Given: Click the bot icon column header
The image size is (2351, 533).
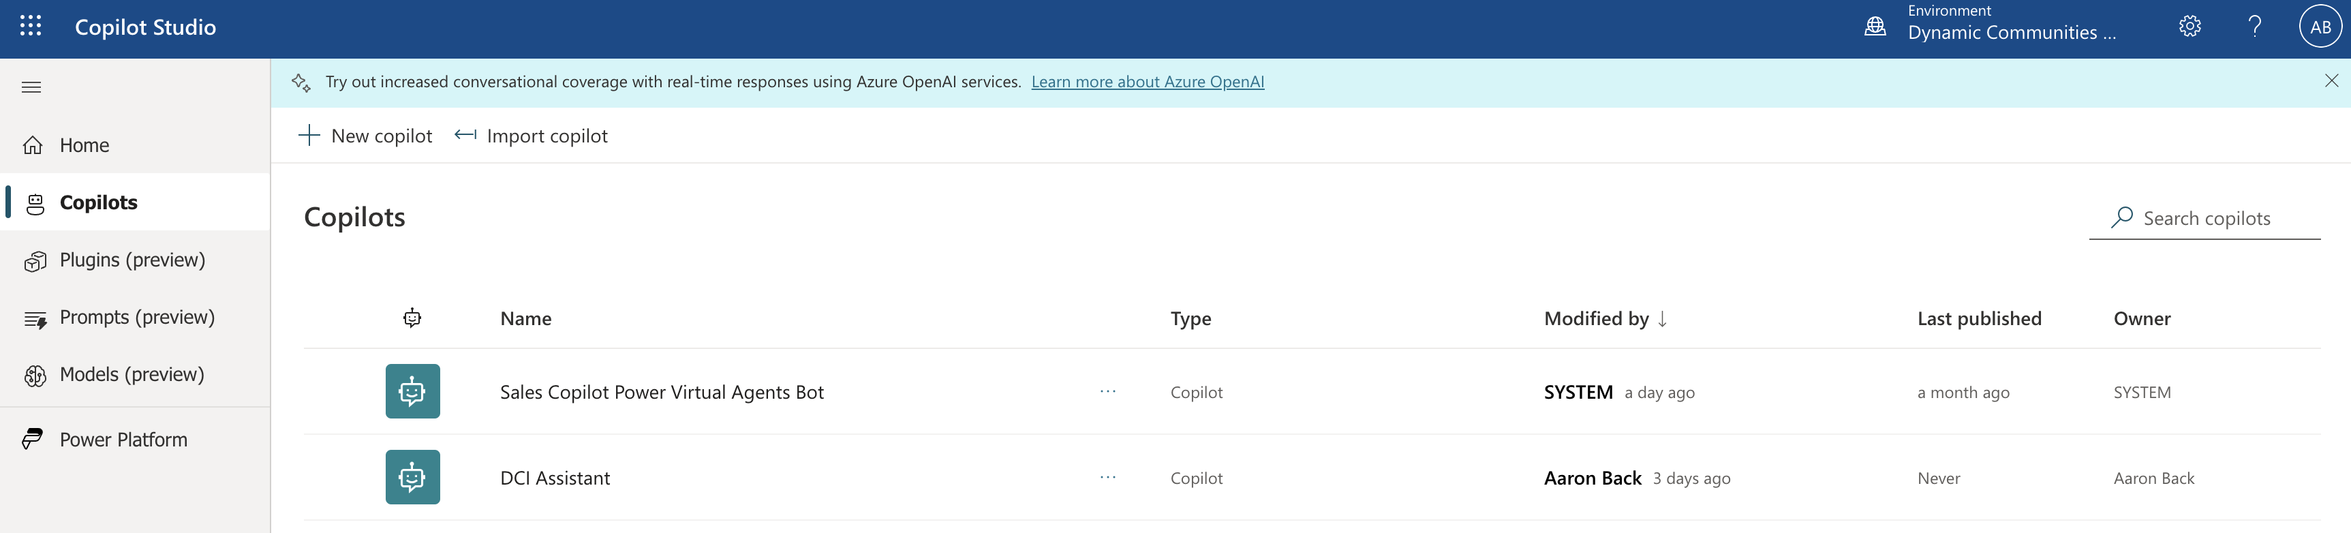Looking at the screenshot, I should point(412,318).
